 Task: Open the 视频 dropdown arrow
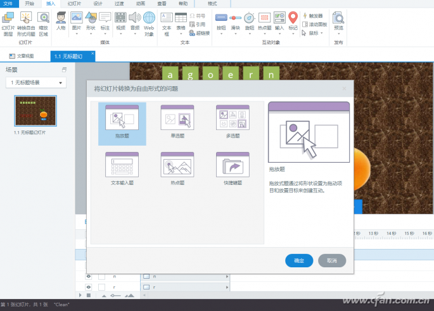(120, 34)
